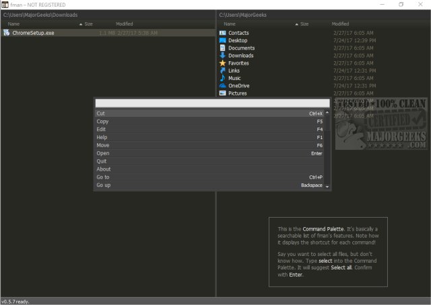Choose the Edit command
This screenshot has width=431, height=305.
point(209,129)
